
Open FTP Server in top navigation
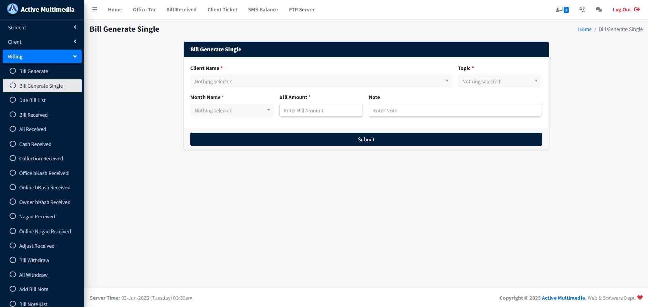[302, 9]
